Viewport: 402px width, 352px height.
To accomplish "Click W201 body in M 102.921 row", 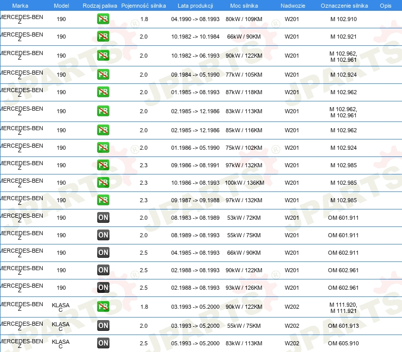I will (292, 37).
